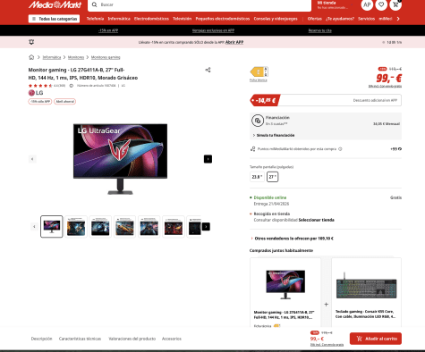Viewport: 425px width, 352px height.
Task: Open the Servicios menu item
Action: (x=366, y=19)
